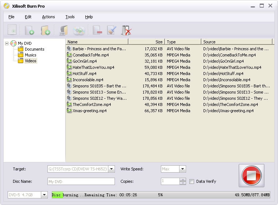Click the file icon beside GoOnGirl.mp4
Image resolution: width=278 pixels, height=205 pixels.
pos(69,61)
